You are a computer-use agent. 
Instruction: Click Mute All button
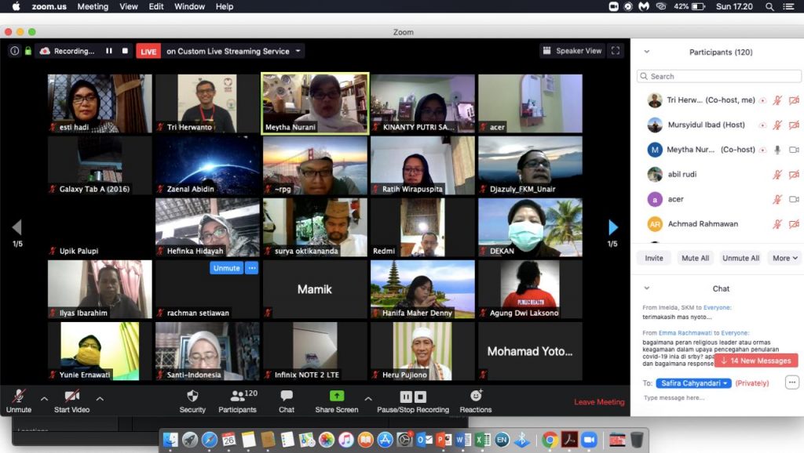pyautogui.click(x=696, y=258)
